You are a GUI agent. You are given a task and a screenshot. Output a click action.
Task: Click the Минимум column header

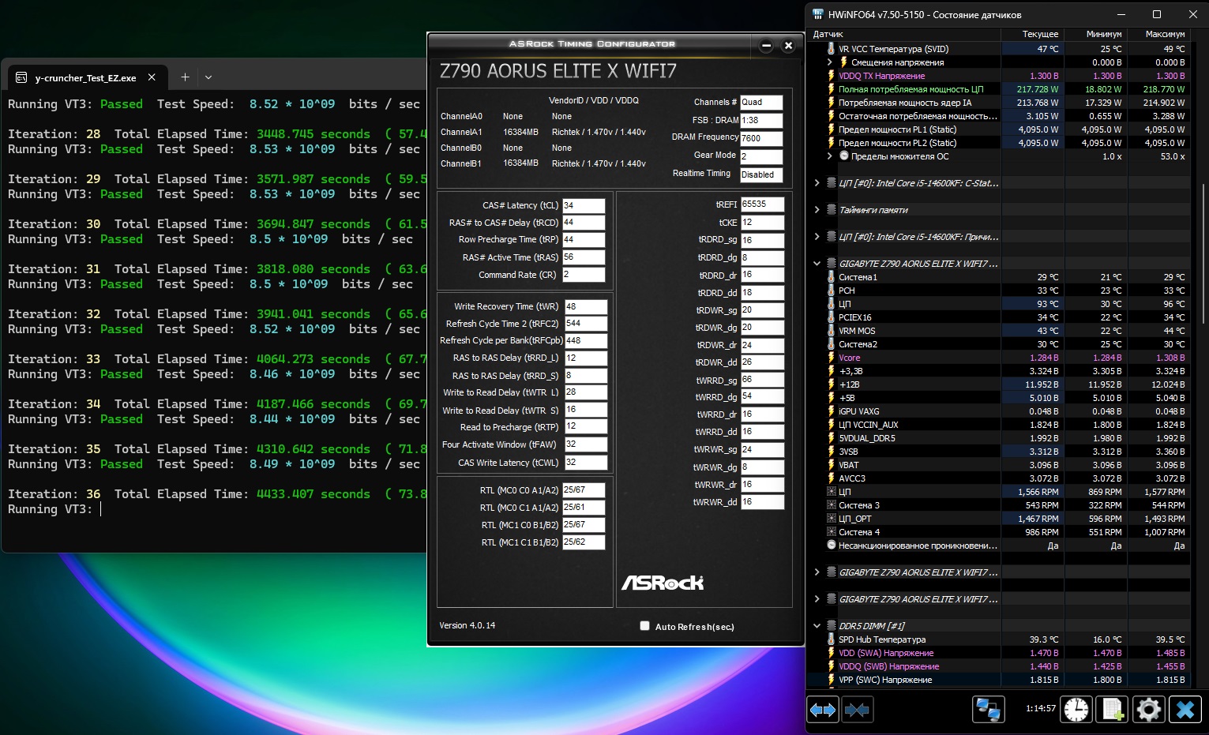click(x=1096, y=35)
